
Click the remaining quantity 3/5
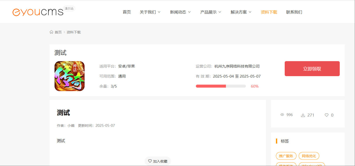pos(114,86)
